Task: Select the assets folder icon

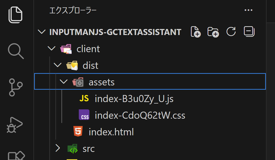Action: [x=78, y=82]
